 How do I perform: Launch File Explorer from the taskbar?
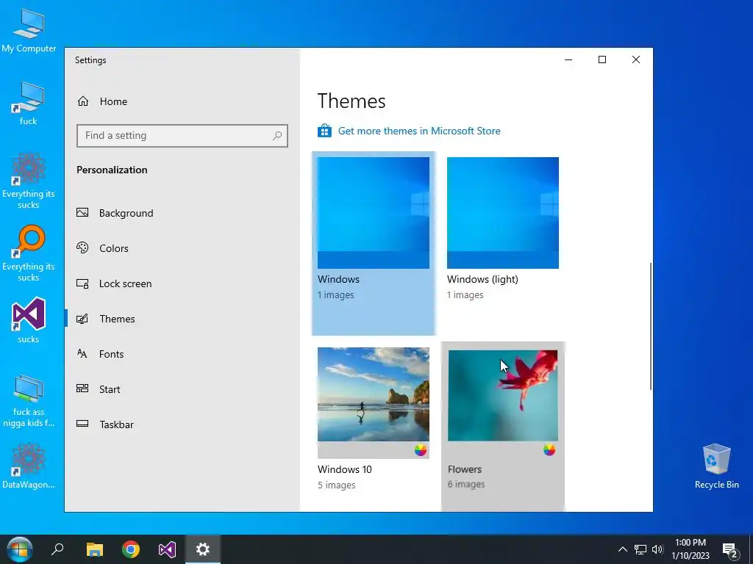95,549
